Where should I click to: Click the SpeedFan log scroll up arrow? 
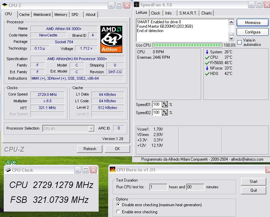coord(231,22)
